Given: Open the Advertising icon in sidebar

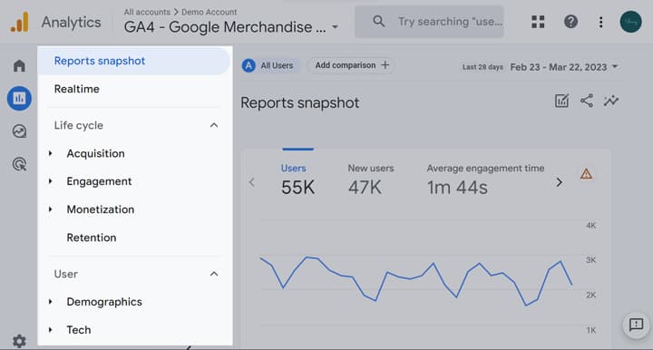Looking at the screenshot, I should 19,164.
